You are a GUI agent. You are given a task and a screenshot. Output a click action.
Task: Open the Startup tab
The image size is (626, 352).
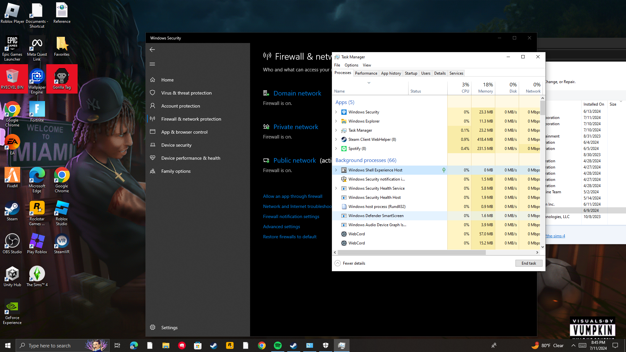(x=411, y=73)
